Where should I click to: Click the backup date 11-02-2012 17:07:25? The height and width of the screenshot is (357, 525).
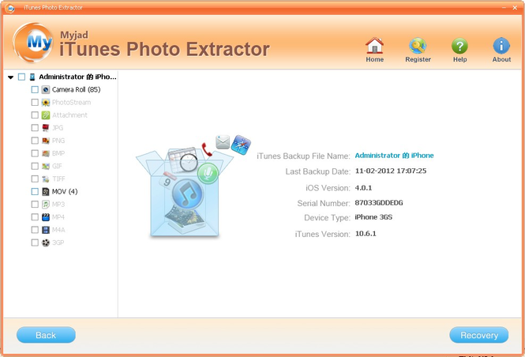(391, 171)
